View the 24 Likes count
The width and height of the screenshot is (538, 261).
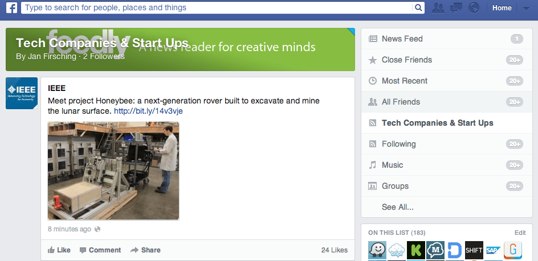[x=334, y=250]
